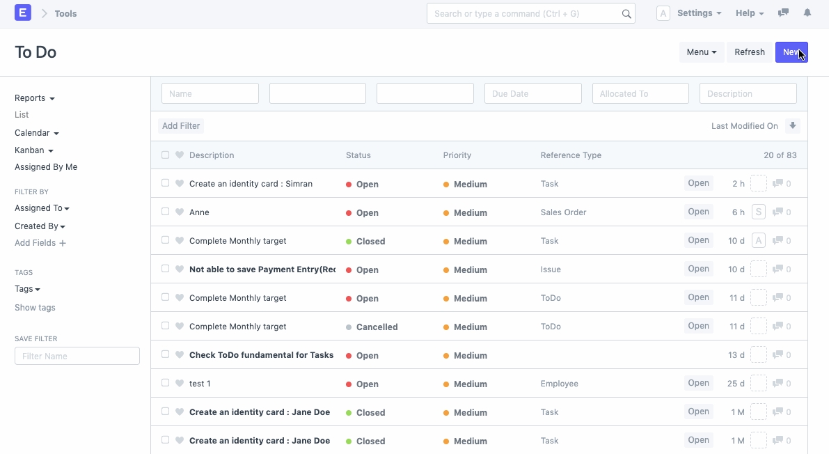Click the Add Filter button
The image size is (829, 454).
pos(181,126)
